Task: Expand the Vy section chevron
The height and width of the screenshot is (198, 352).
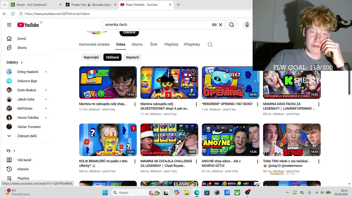Action: [x=14, y=151]
